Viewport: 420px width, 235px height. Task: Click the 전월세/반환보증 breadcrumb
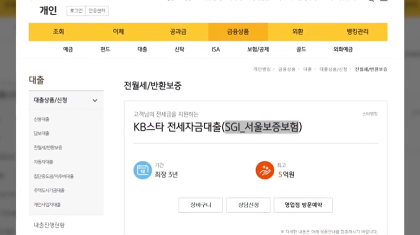point(371,70)
